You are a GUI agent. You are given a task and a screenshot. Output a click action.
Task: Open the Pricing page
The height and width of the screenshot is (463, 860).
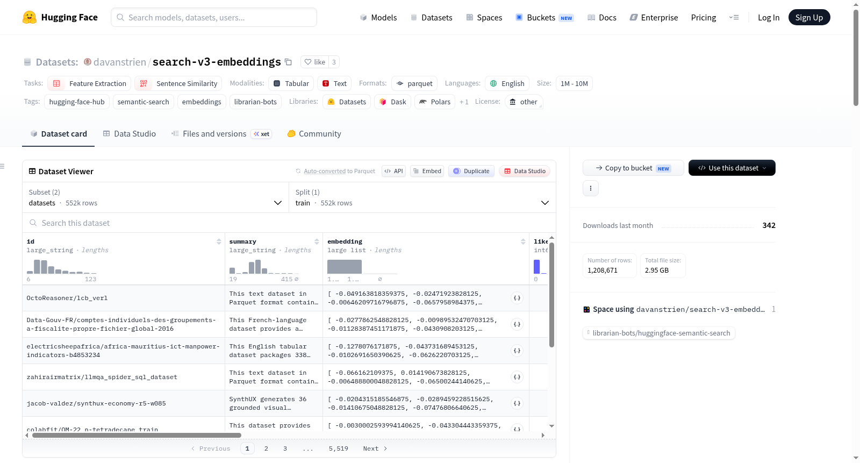(704, 17)
